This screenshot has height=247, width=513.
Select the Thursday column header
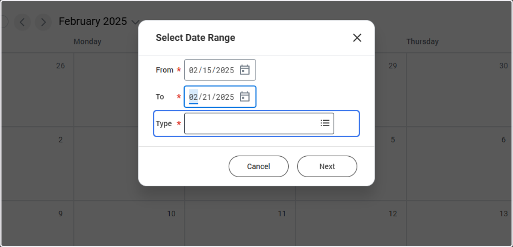pos(422,42)
